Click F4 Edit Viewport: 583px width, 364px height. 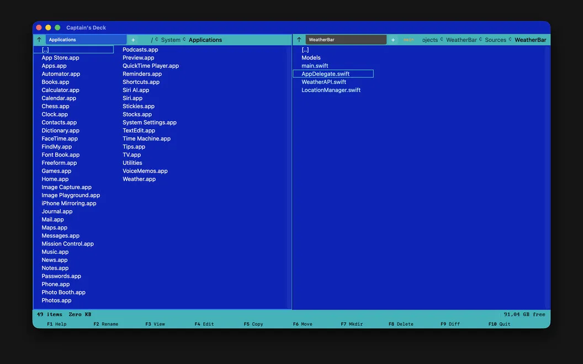click(204, 324)
